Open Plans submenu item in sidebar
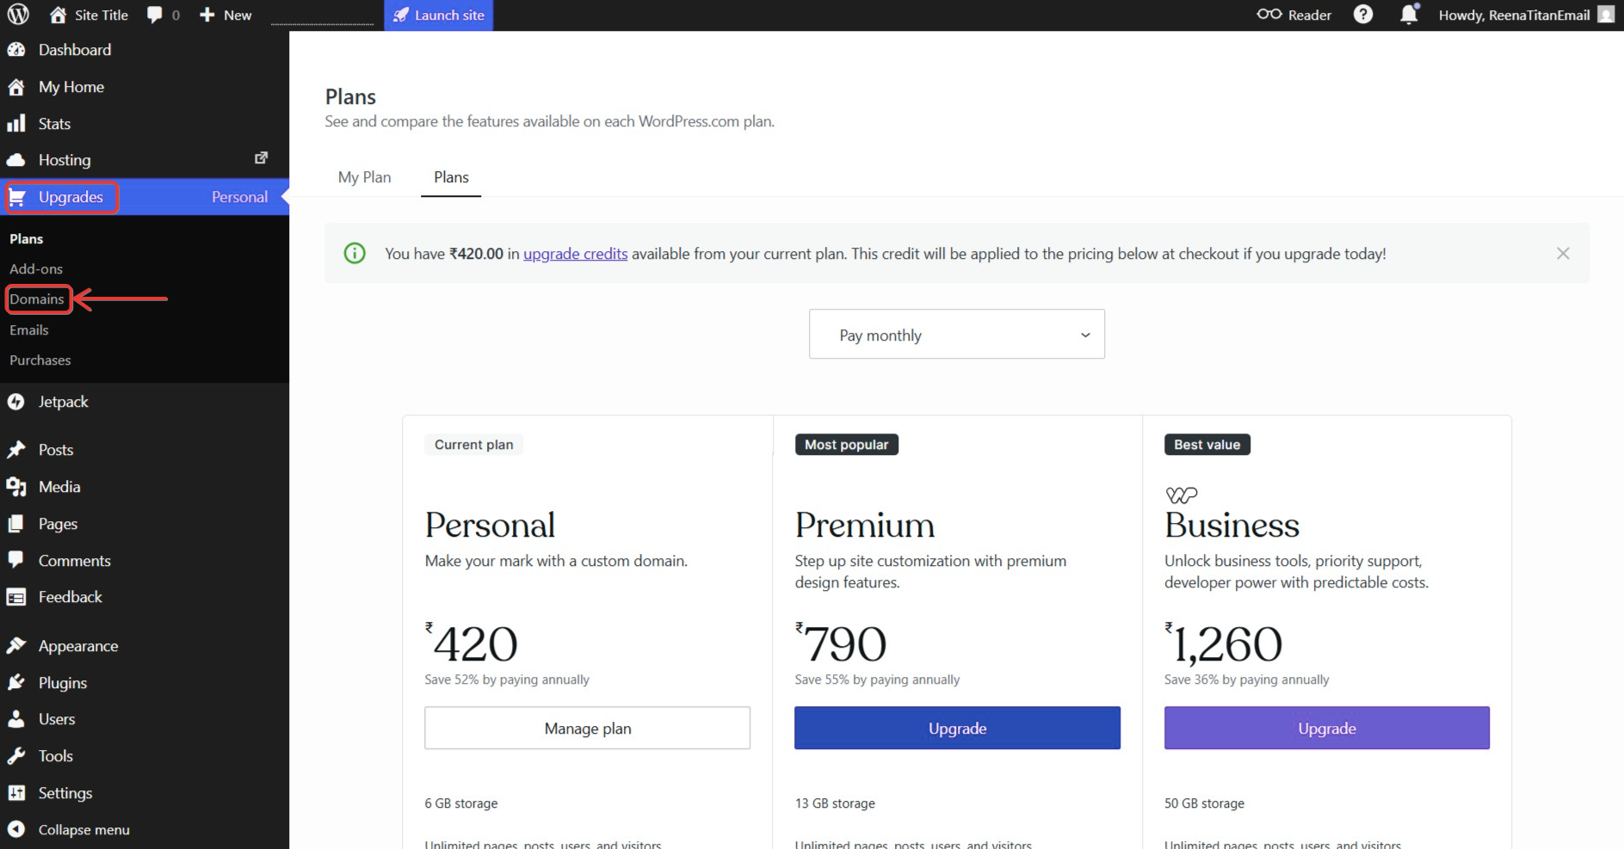The height and width of the screenshot is (849, 1624). point(27,238)
